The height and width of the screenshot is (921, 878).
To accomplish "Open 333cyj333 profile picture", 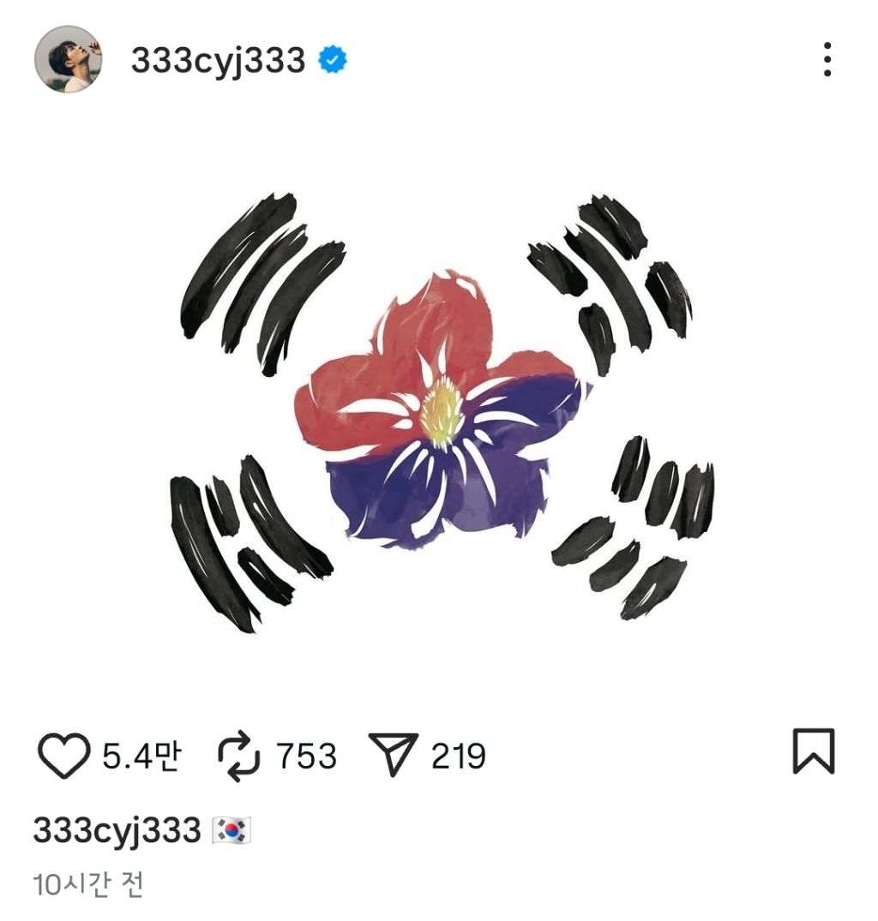I will coord(69,59).
